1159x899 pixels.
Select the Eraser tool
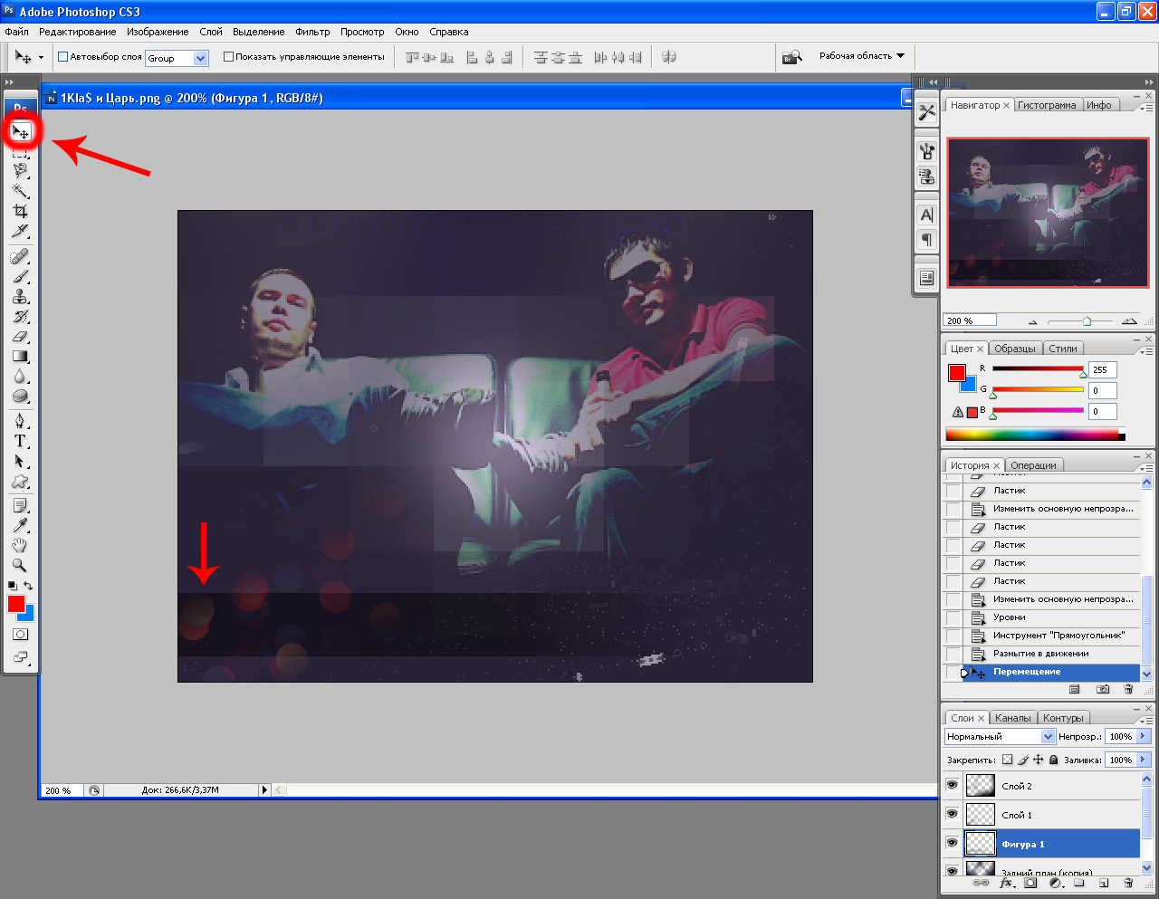(20, 337)
